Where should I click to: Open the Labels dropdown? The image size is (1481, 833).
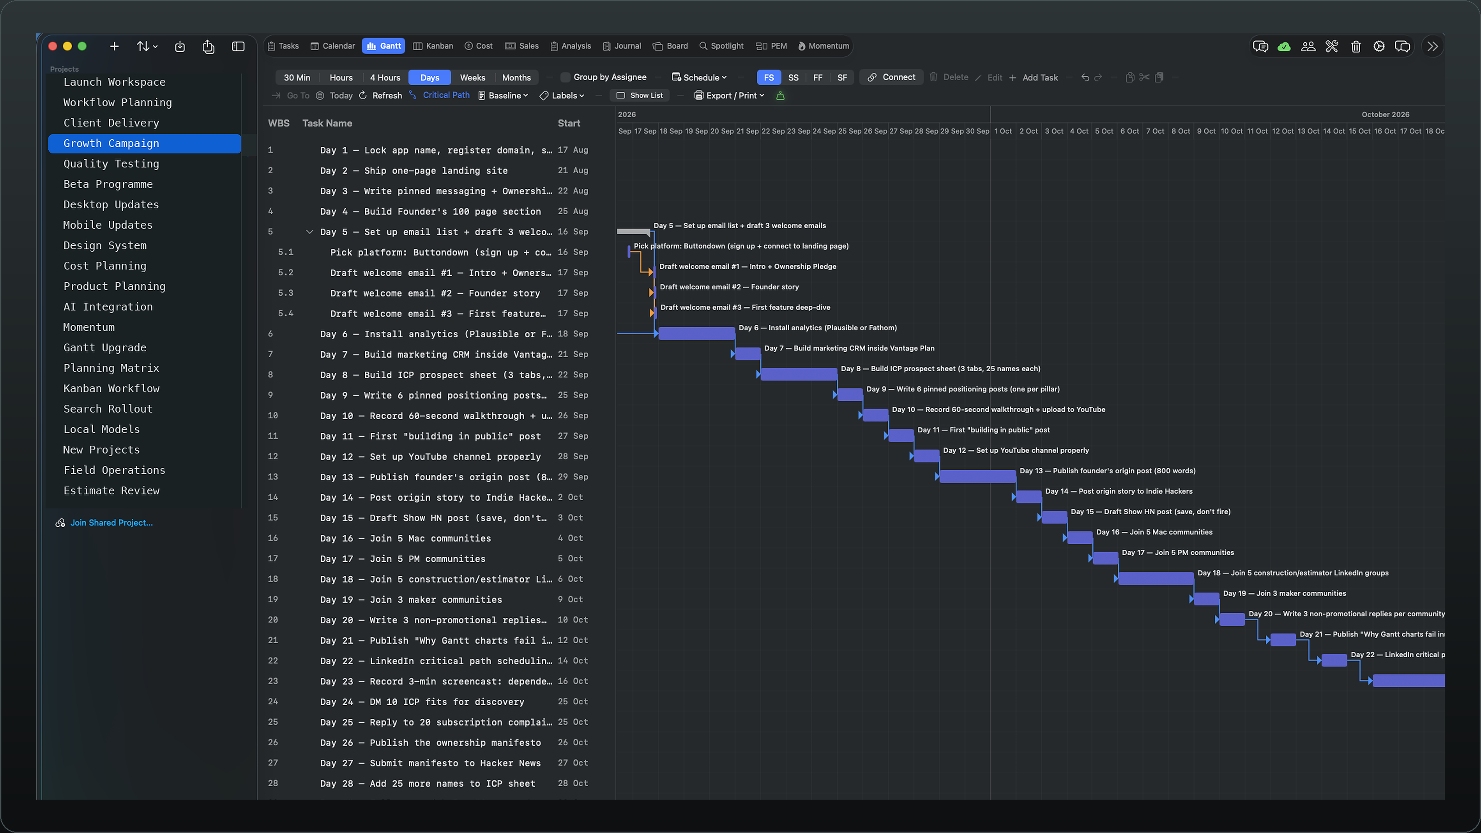562,95
